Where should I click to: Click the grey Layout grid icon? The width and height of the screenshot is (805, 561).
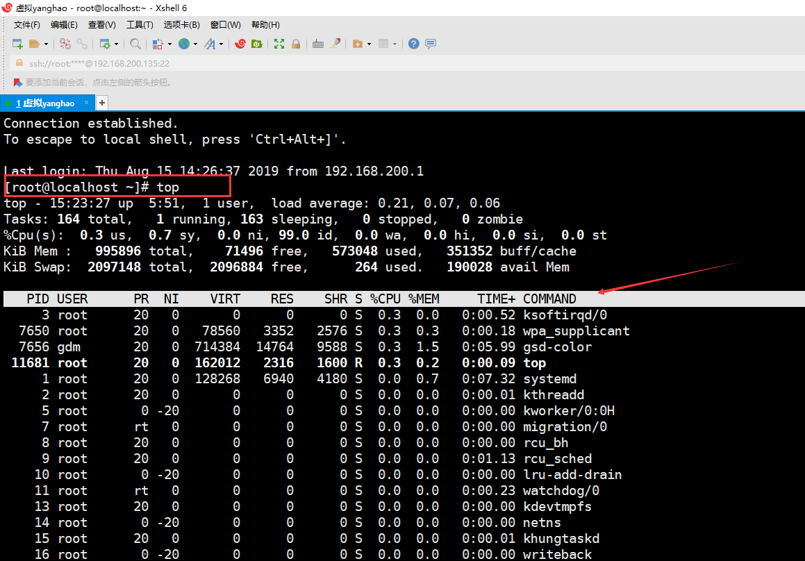click(x=383, y=44)
